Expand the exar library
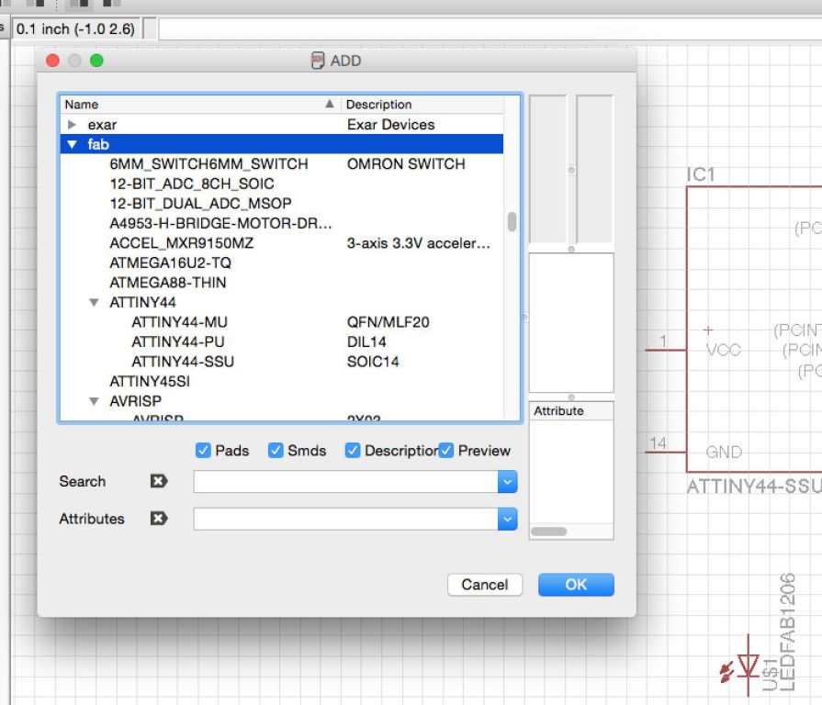822x705 pixels. tap(73, 125)
